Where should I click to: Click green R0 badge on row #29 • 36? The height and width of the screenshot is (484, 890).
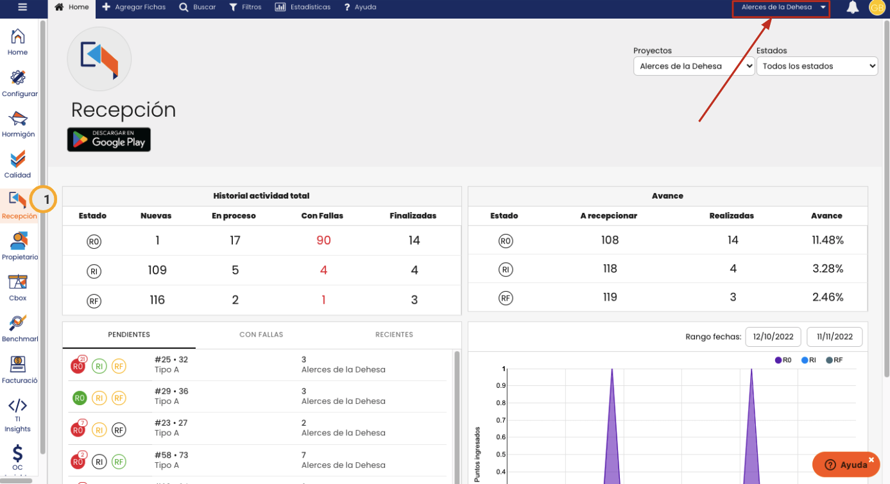[x=80, y=398]
